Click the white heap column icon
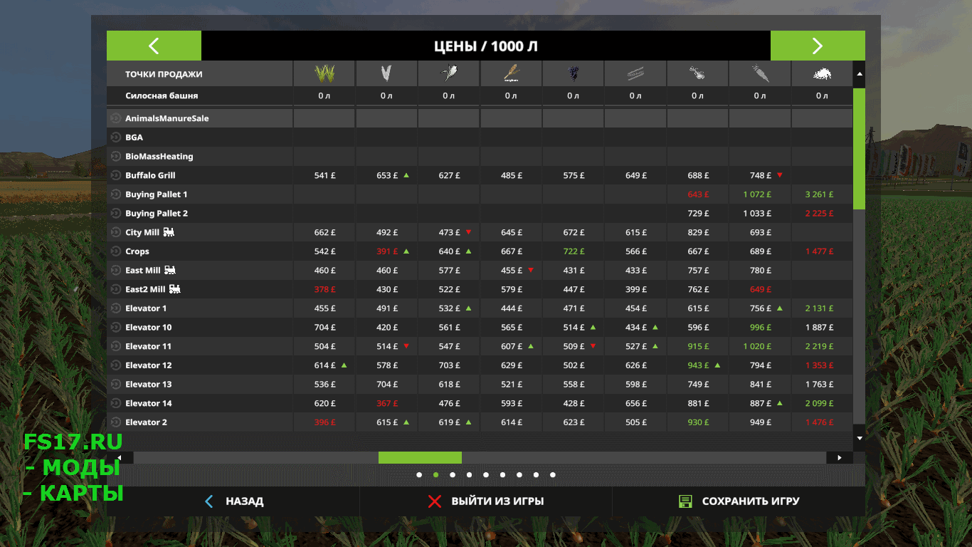 tap(822, 73)
